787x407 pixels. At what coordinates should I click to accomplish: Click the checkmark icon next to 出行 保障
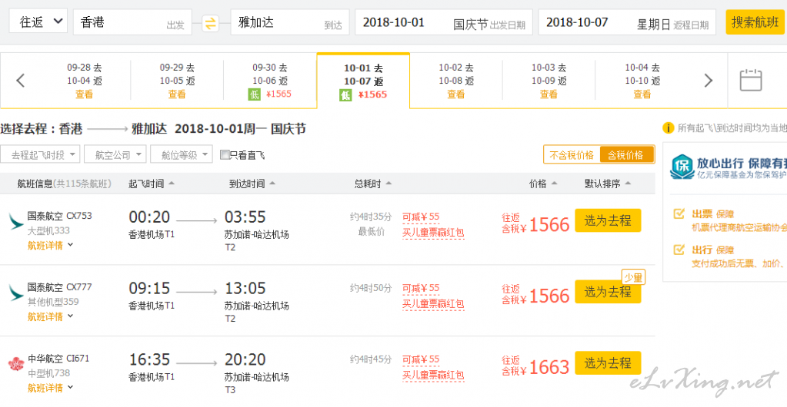tap(679, 249)
